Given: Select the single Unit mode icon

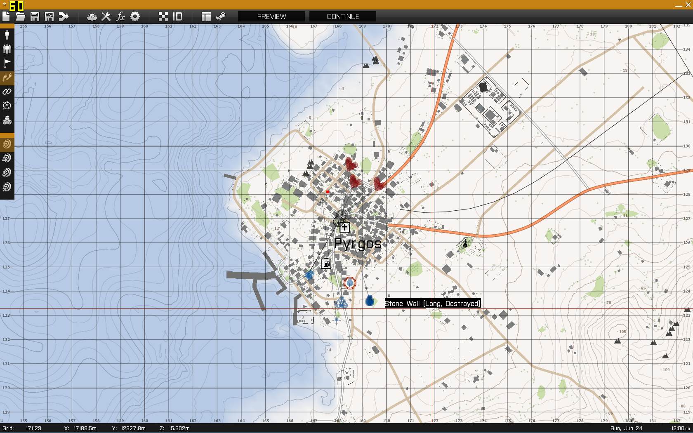Looking at the screenshot, I should [7, 35].
